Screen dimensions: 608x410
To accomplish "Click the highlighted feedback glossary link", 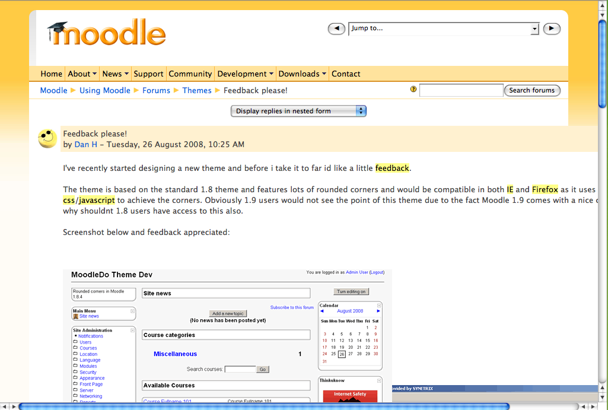I will point(392,168).
